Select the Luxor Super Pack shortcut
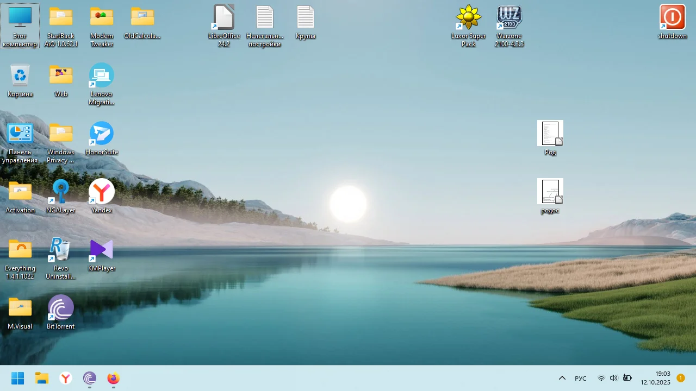696x391 pixels. (469, 26)
